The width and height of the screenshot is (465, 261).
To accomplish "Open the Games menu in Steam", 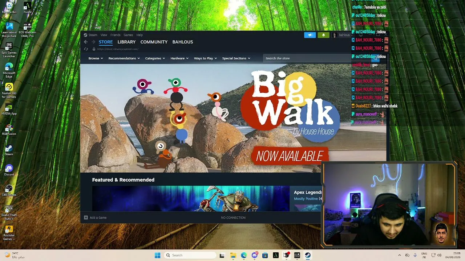I will (x=128, y=35).
